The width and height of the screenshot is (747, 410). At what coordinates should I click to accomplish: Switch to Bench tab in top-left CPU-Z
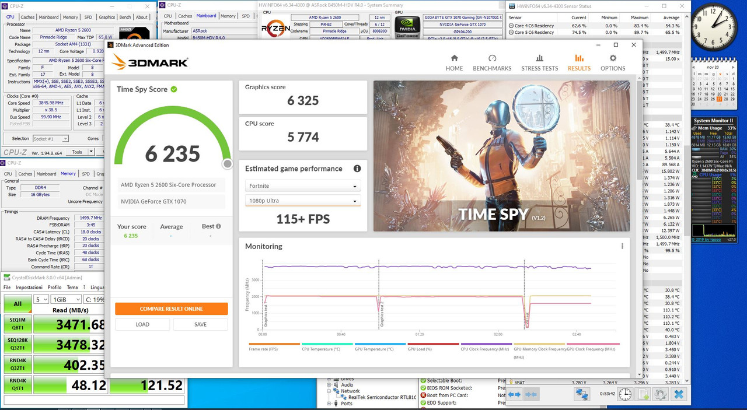pyautogui.click(x=125, y=17)
